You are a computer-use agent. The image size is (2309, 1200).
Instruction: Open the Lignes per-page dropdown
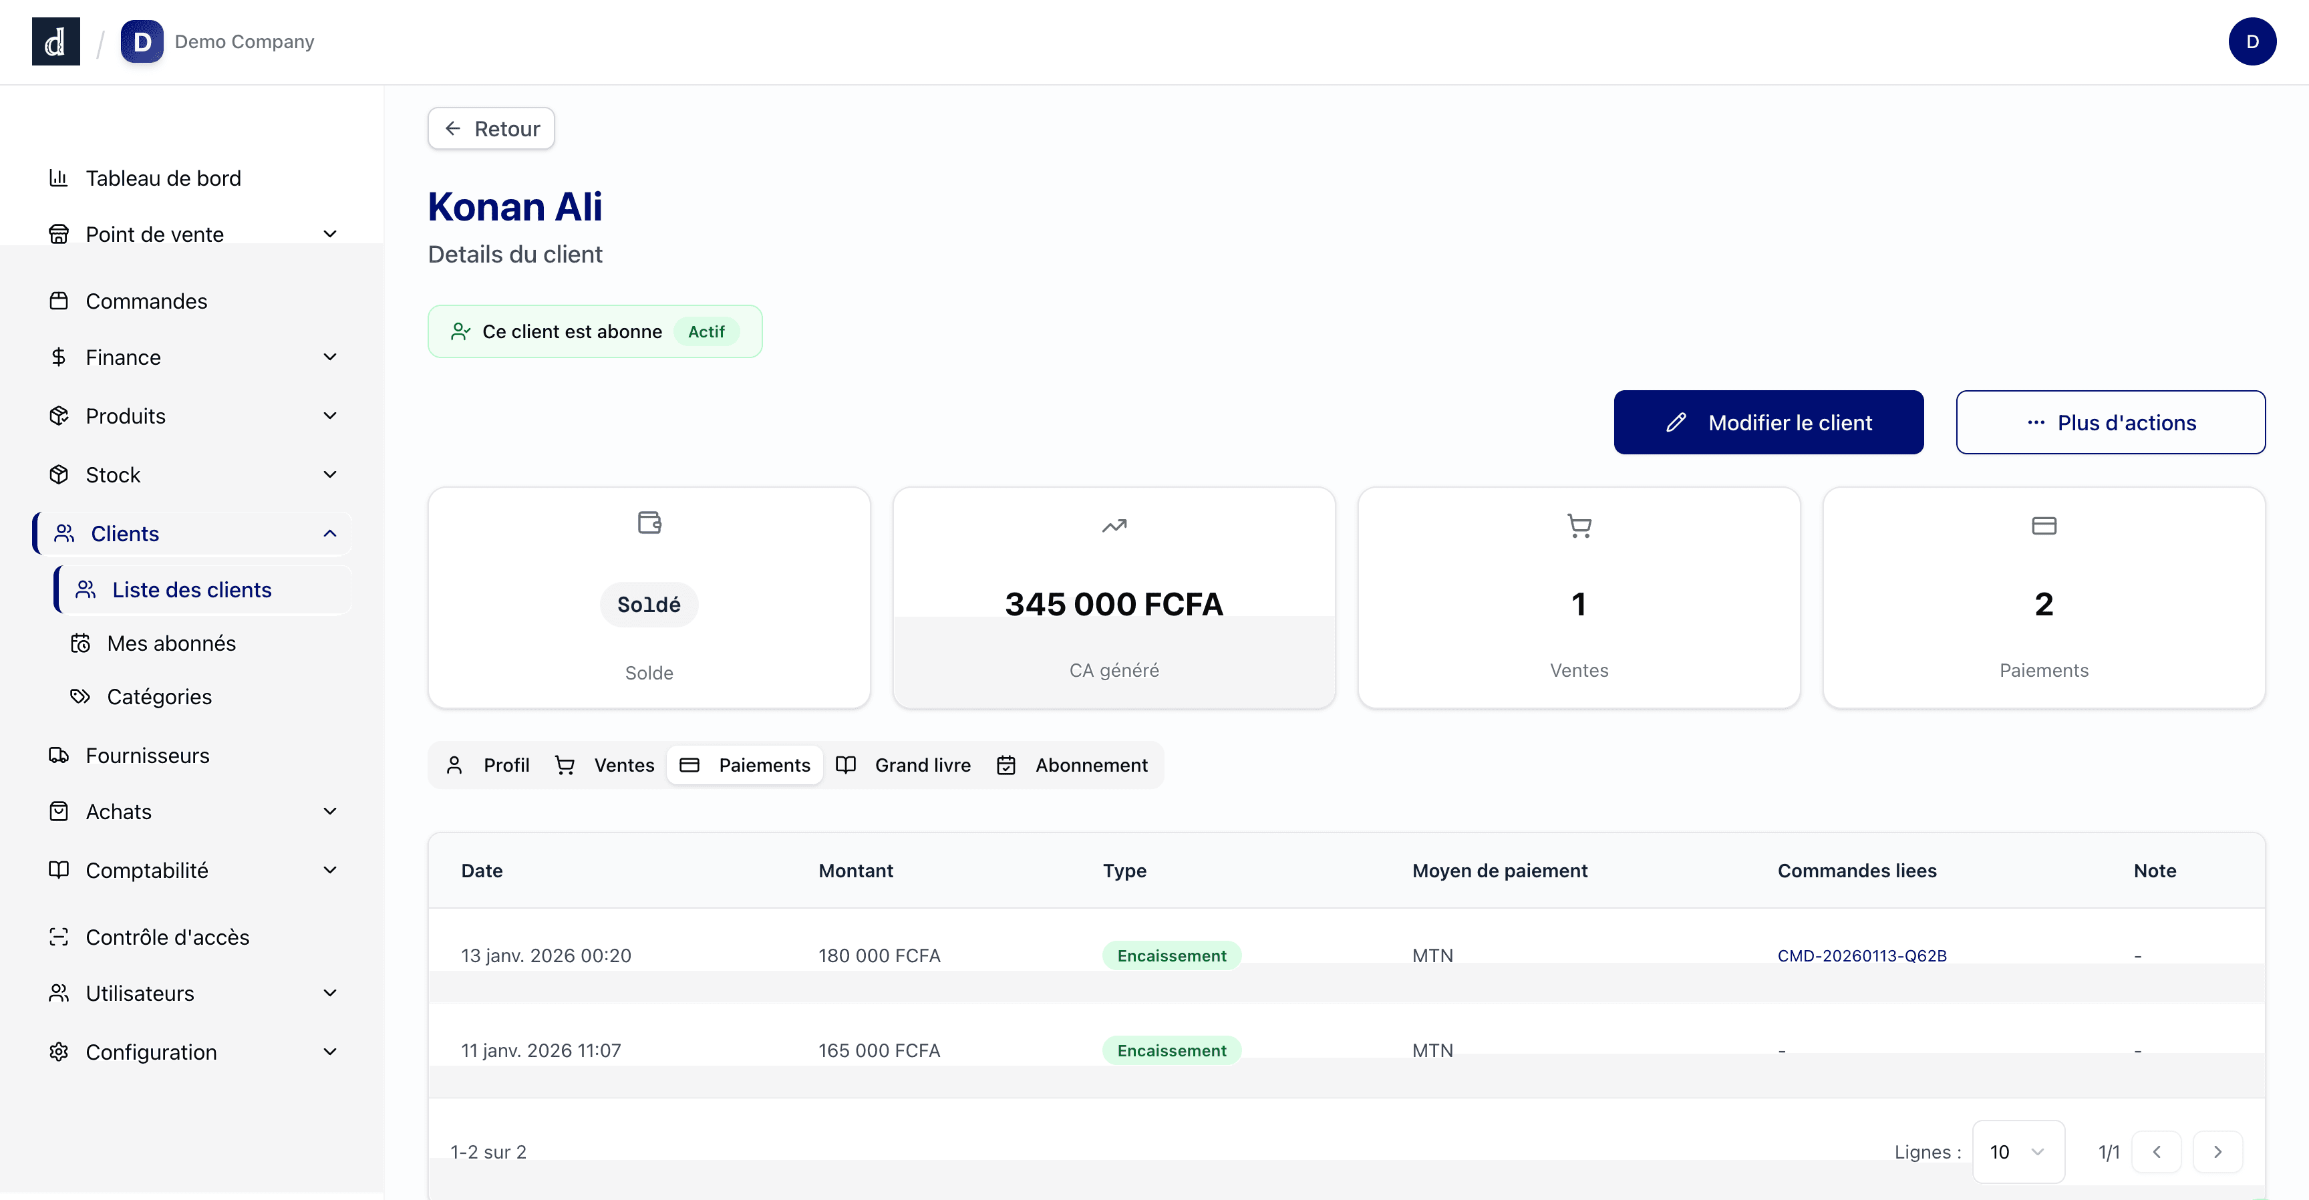[2018, 1152]
